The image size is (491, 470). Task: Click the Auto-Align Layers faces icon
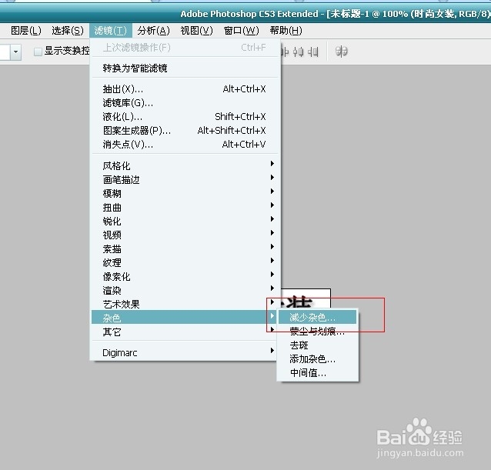(341, 52)
